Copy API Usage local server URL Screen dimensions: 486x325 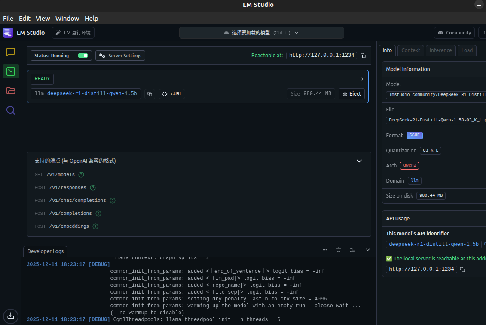462,269
